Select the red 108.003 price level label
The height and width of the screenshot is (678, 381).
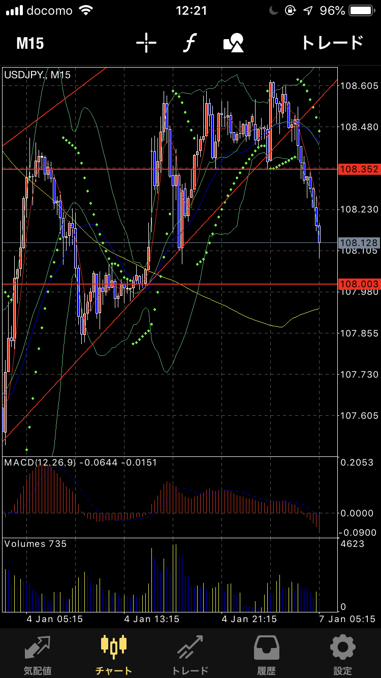[360, 285]
